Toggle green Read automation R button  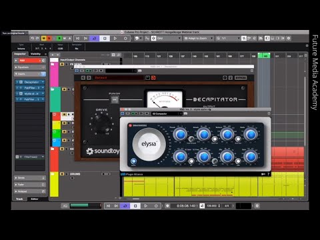point(59,39)
